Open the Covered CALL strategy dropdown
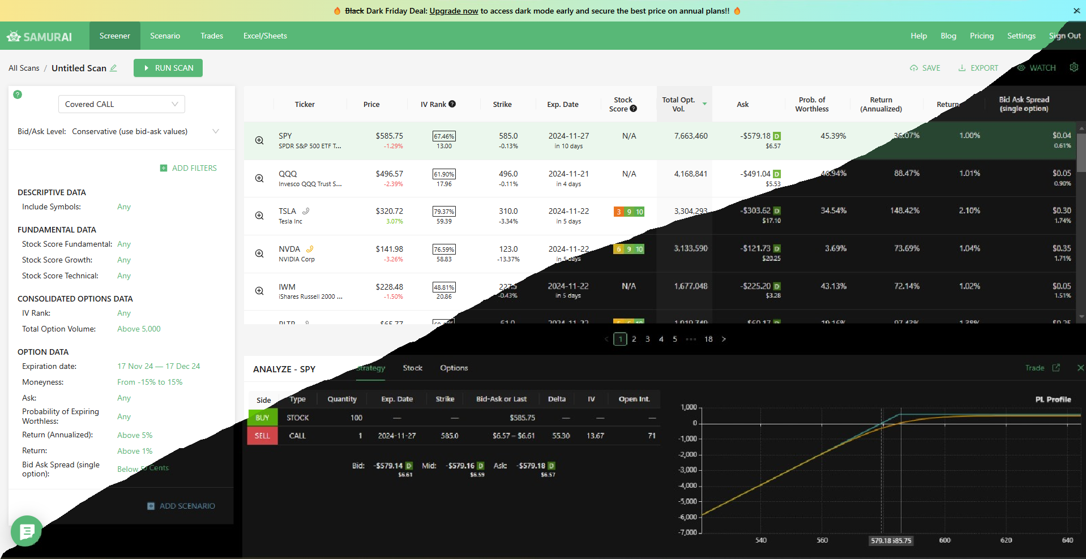This screenshot has width=1086, height=559. (121, 104)
